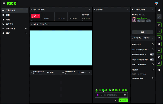Click the フォロワー stat label
The height and width of the screenshot is (104, 163).
(61, 18)
